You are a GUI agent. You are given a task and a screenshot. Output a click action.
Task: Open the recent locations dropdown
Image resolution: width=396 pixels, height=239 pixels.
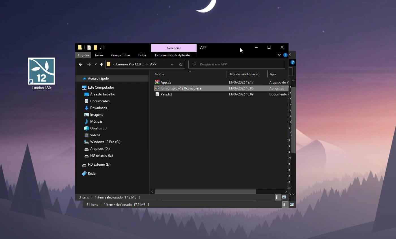point(96,64)
